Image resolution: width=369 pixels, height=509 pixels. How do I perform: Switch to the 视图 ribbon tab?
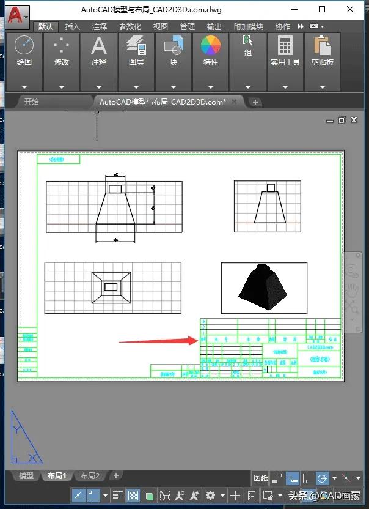pyautogui.click(x=161, y=27)
